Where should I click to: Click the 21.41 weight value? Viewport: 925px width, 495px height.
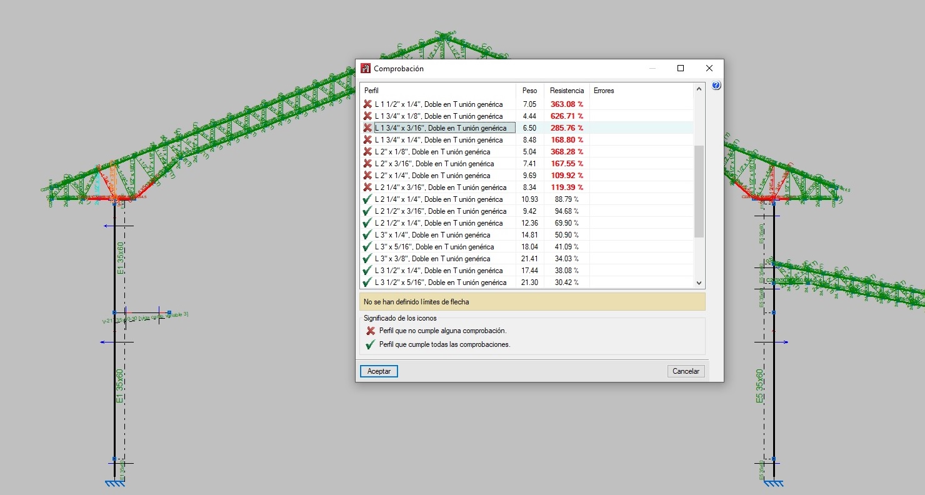coord(529,259)
